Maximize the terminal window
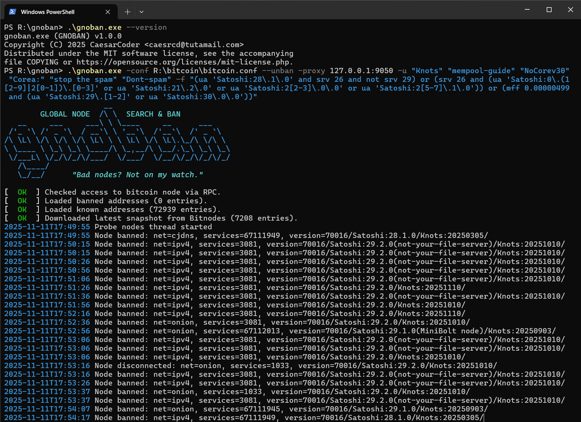Image resolution: width=581 pixels, height=422 pixels. [549, 10]
